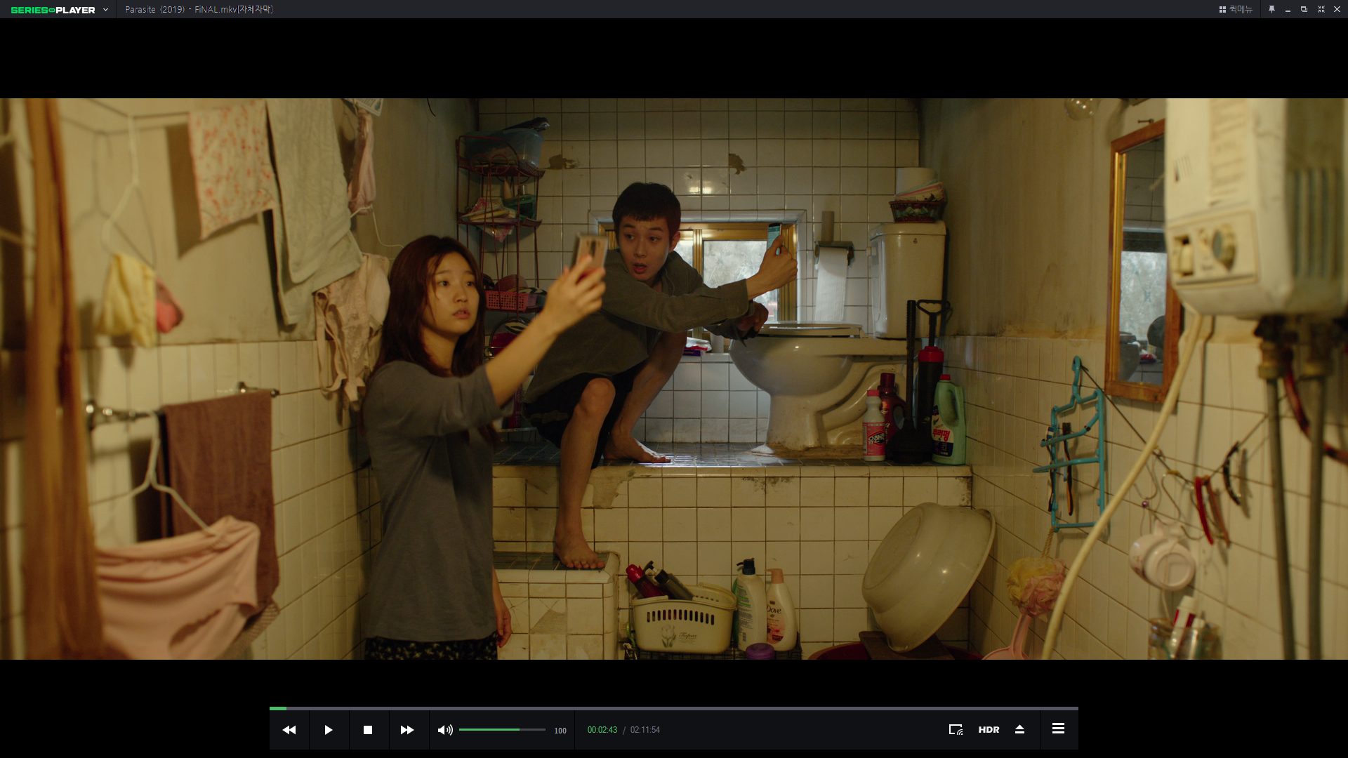The width and height of the screenshot is (1348, 758).
Task: Click the video frame to toggle pause
Action: 674,379
